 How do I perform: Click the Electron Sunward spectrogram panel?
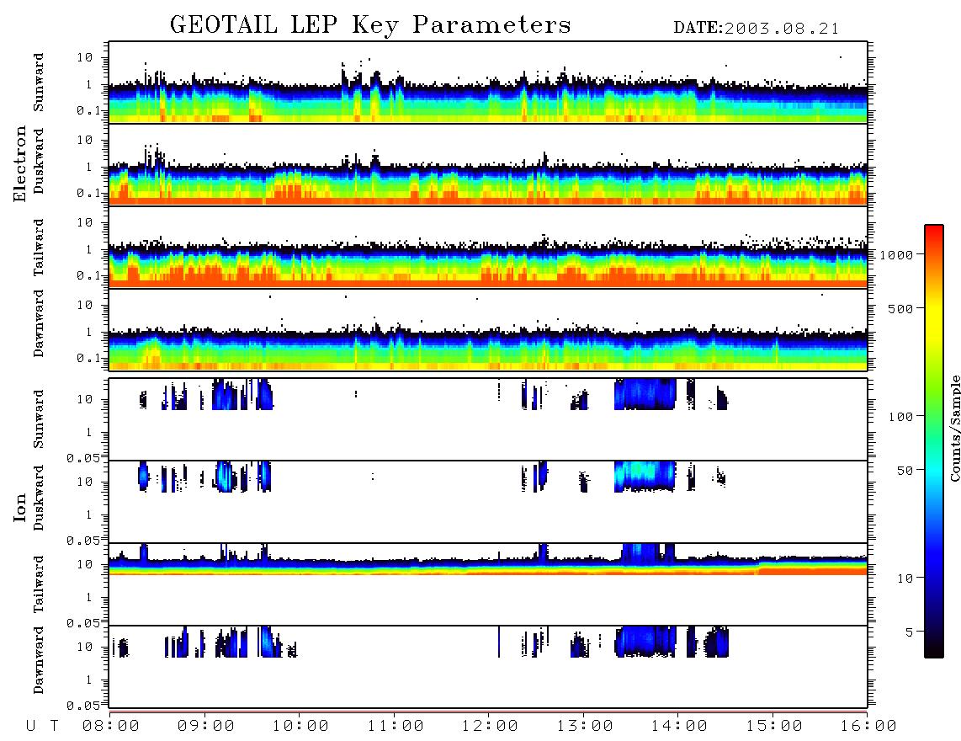(488, 83)
